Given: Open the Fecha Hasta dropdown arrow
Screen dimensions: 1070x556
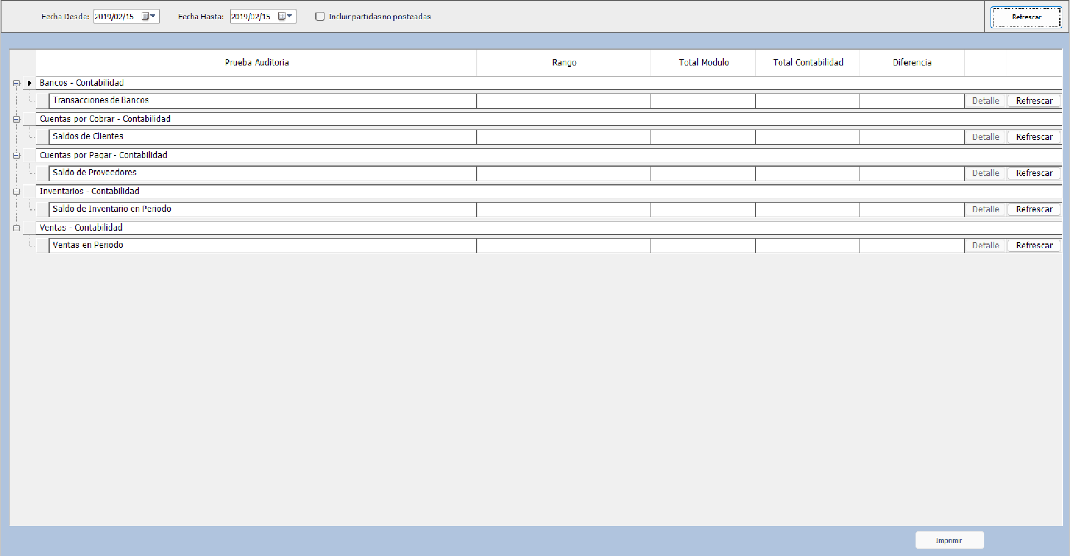Looking at the screenshot, I should click(290, 16).
